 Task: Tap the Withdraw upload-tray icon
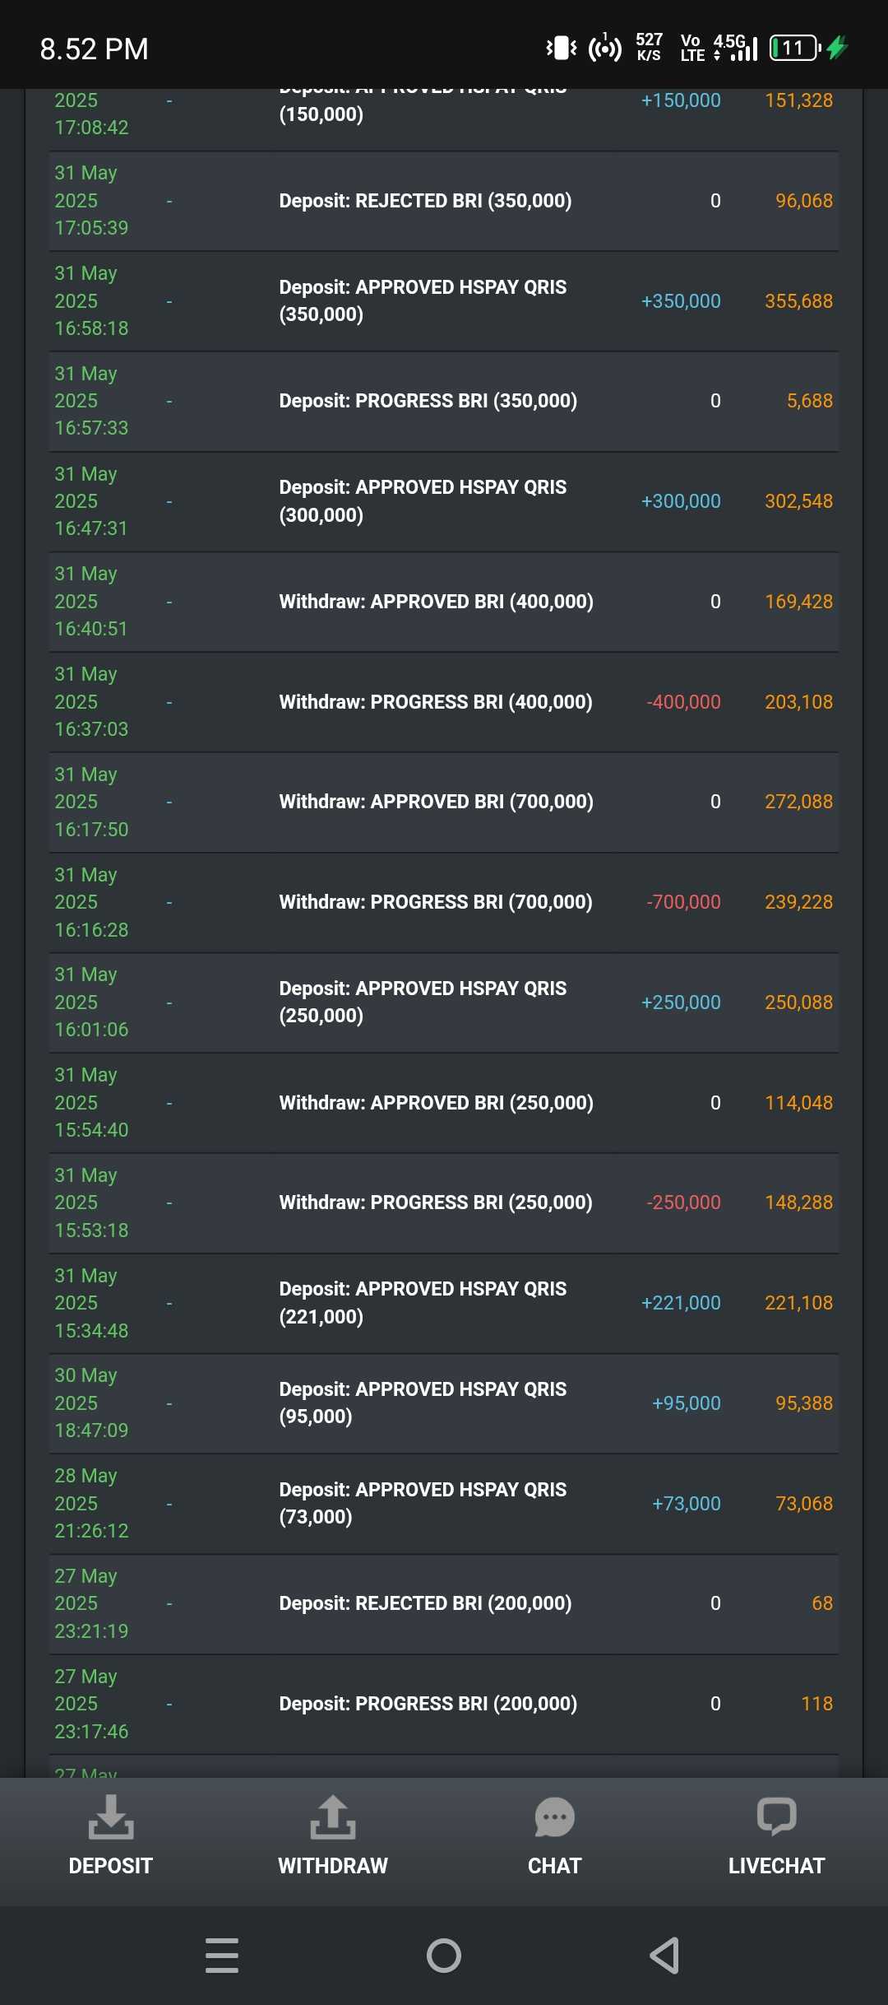point(333,1817)
